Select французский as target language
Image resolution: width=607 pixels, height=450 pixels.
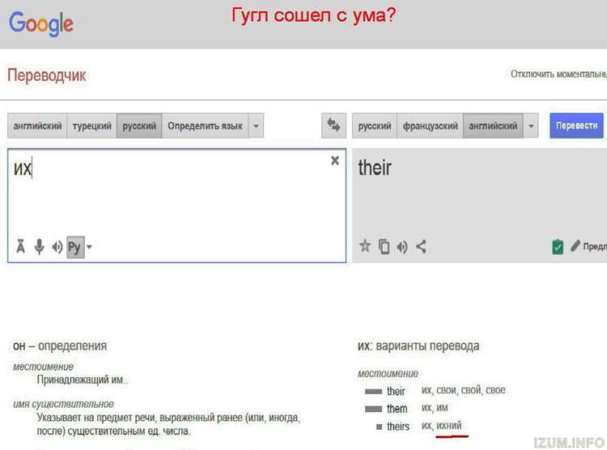click(x=430, y=126)
